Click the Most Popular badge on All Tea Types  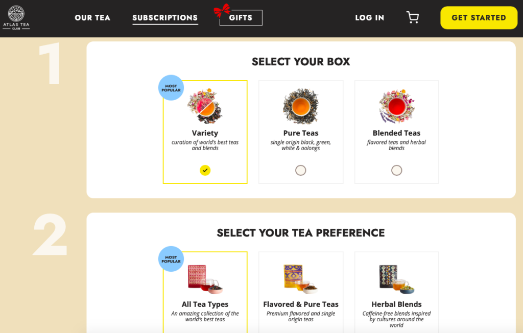click(x=171, y=259)
